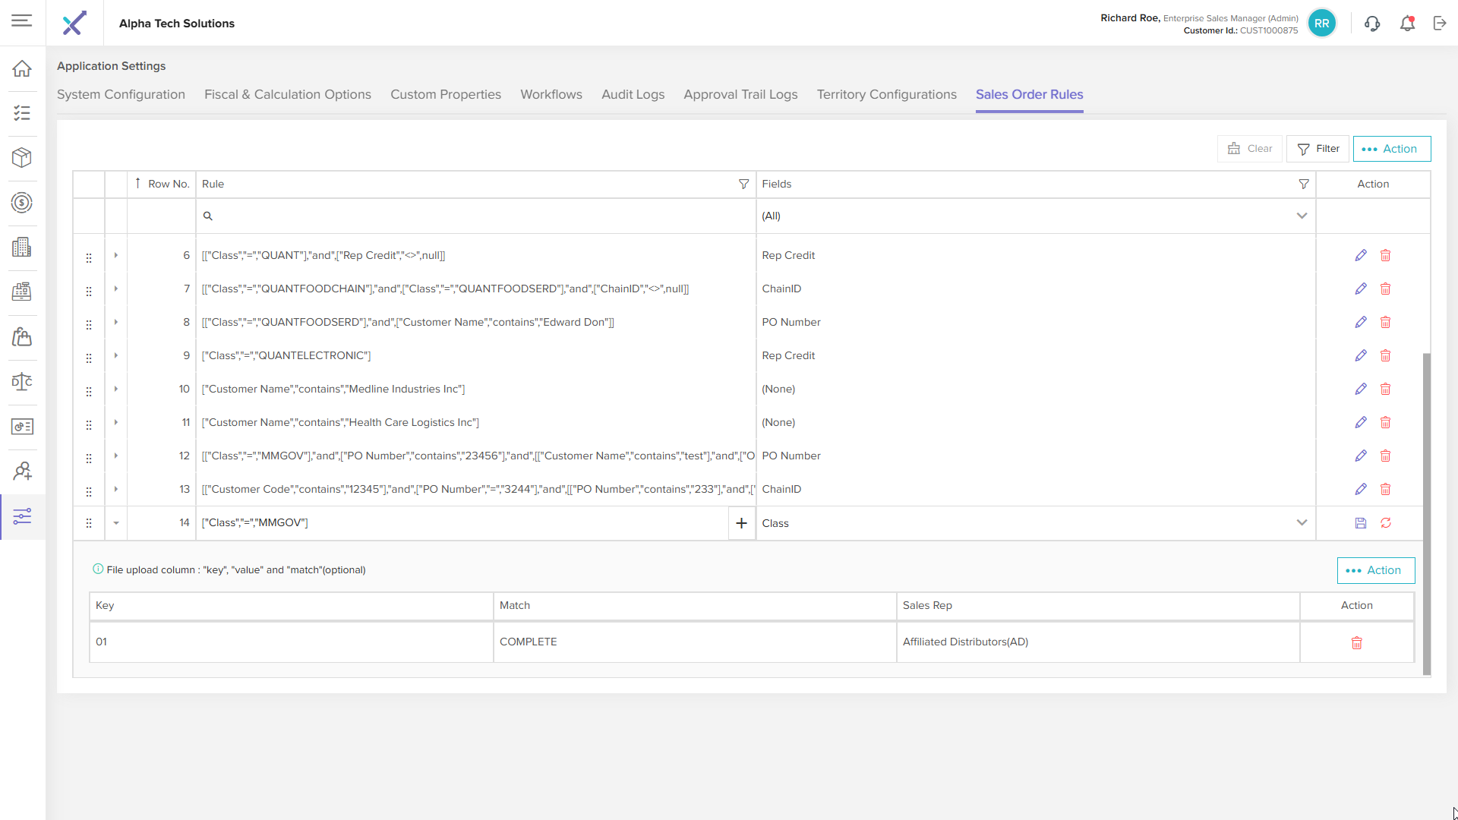Click the logout icon in header
Screen dimensions: 1458x820
point(1440,24)
